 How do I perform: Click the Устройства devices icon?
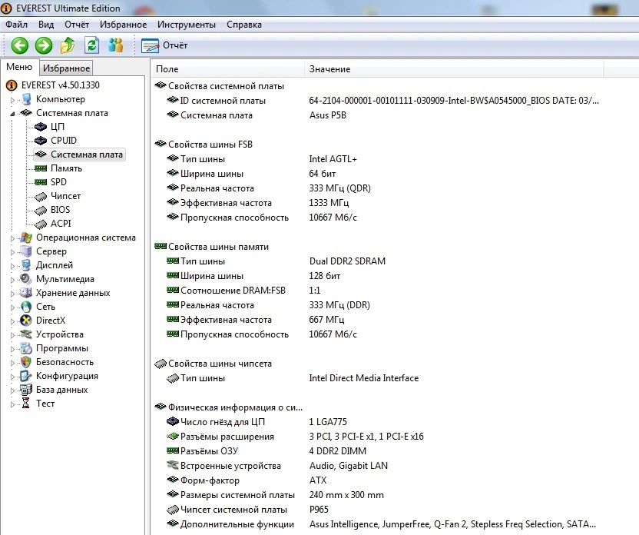tap(26, 334)
